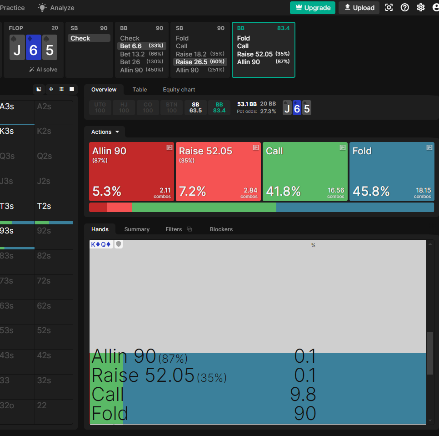439x436 pixels.
Task: Select the diagonal split matrix view icon
Action: [x=39, y=89]
